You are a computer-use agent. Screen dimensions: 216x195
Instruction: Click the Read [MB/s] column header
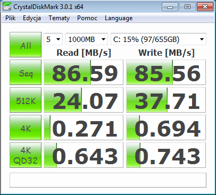pyautogui.click(x=84, y=53)
